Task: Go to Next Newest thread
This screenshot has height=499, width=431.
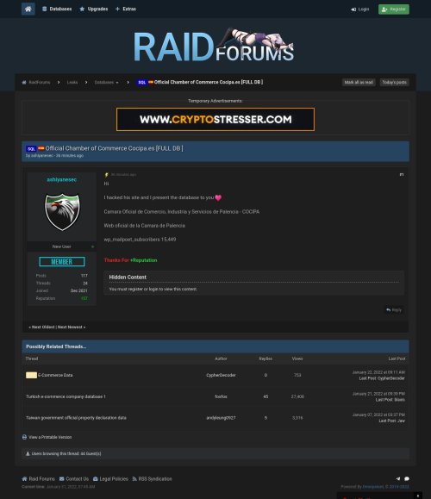Action: point(70,327)
